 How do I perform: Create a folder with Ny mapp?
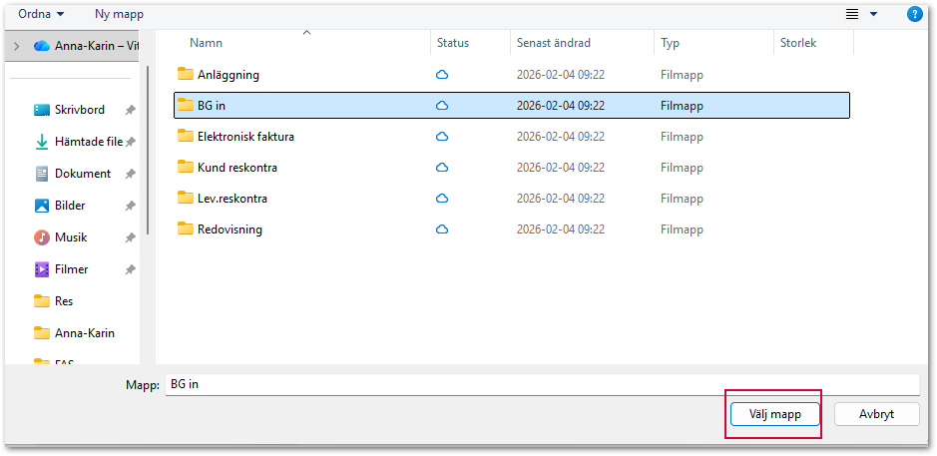tap(120, 14)
